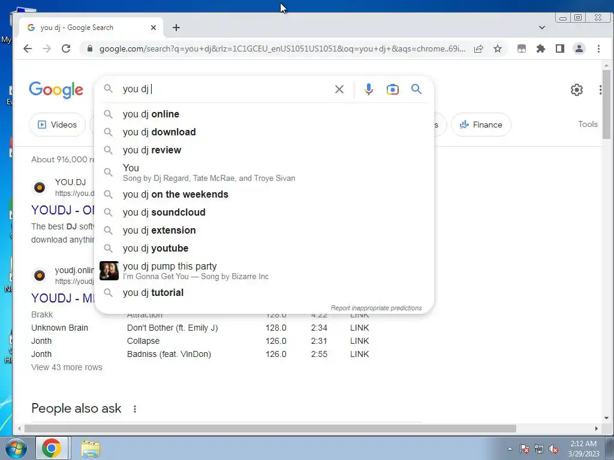This screenshot has height=460, width=614.
Task: Open the 'People also ask' options menu
Action: point(135,409)
